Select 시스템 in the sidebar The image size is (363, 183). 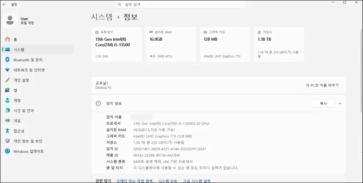[38, 49]
